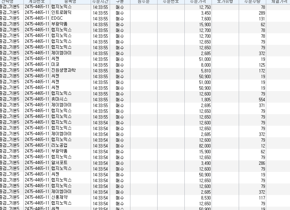Click the EDGC stock name cell
290x210 pixels.
tap(57, 19)
